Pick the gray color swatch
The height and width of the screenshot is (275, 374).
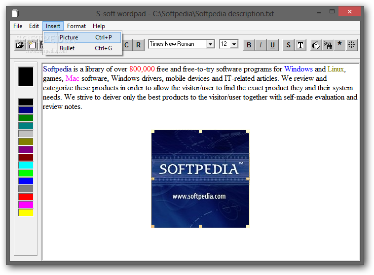coord(26,189)
